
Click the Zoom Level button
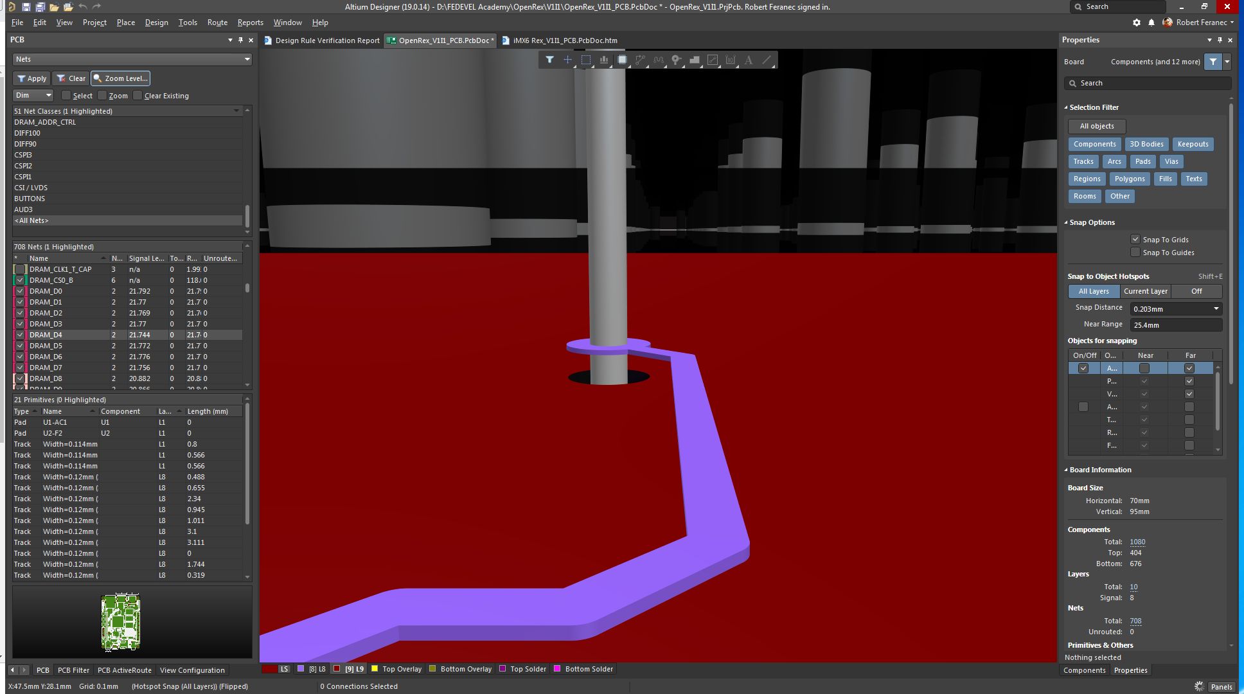click(120, 78)
